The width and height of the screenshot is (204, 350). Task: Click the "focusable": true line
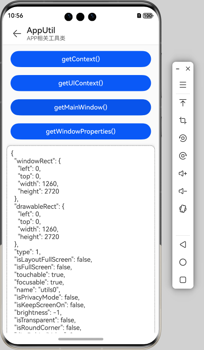(x=39, y=282)
